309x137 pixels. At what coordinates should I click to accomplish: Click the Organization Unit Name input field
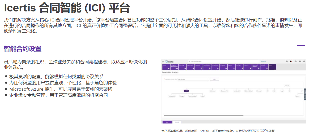tap(193, 79)
